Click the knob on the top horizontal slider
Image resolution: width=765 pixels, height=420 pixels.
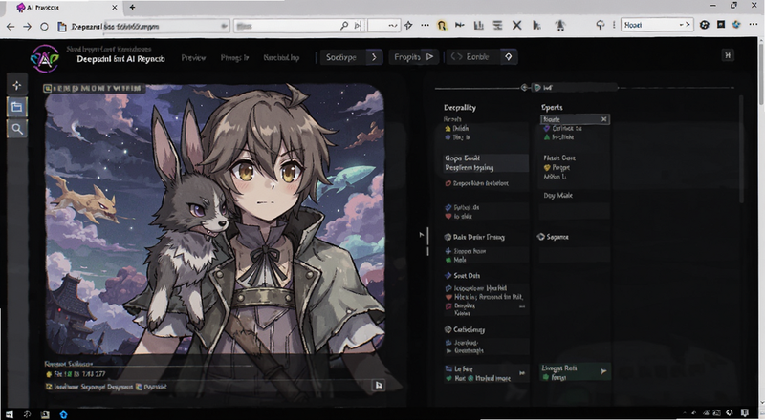524,88
